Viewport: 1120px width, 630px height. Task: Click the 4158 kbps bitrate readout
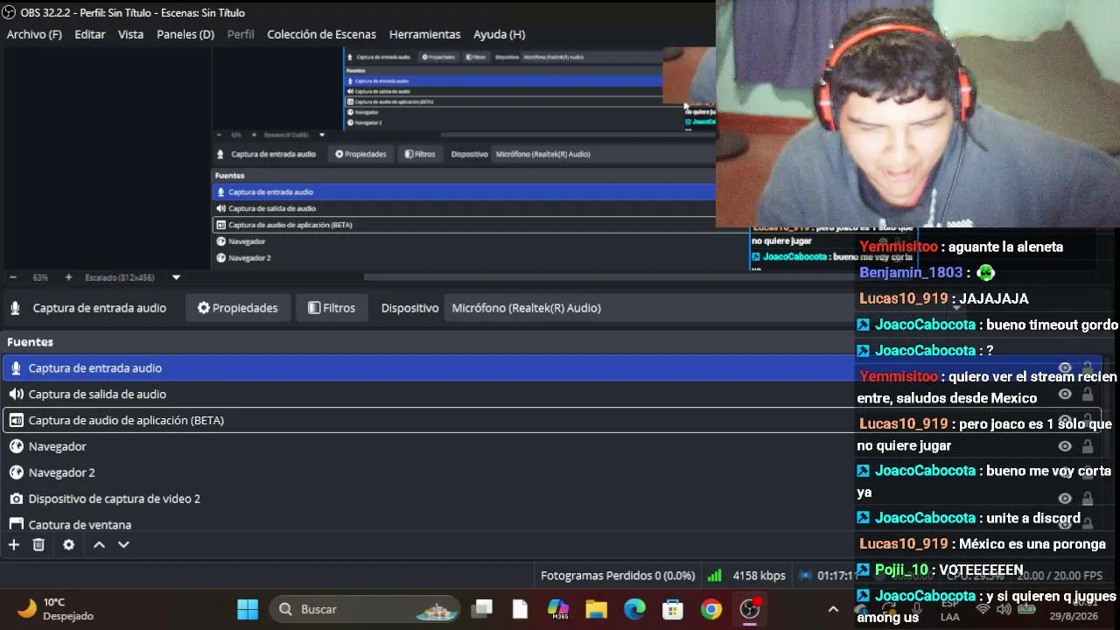coord(759,576)
